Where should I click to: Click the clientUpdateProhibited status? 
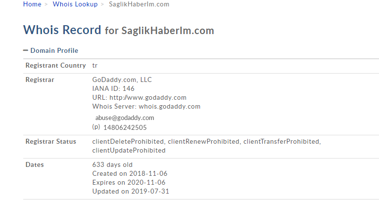click(x=129, y=150)
